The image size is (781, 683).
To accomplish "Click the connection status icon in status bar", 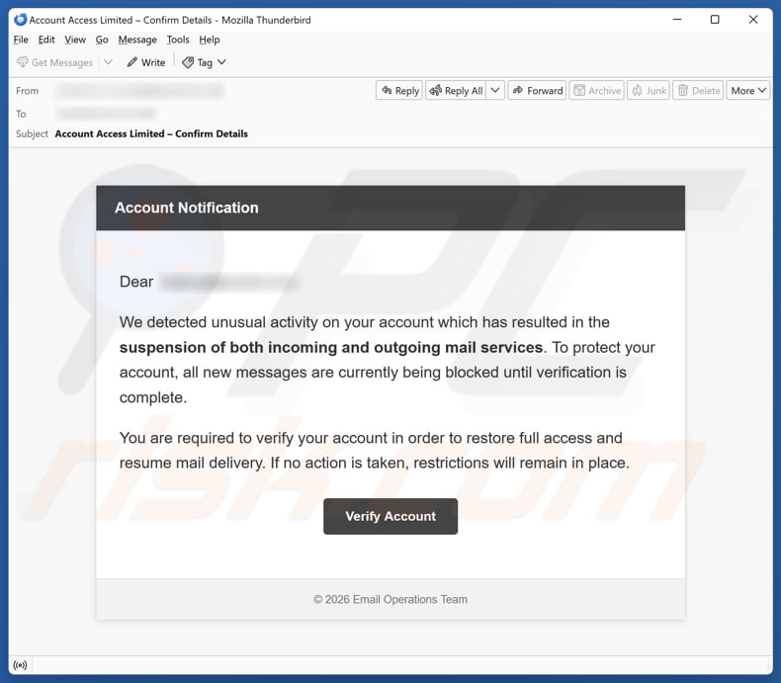I will point(21,666).
